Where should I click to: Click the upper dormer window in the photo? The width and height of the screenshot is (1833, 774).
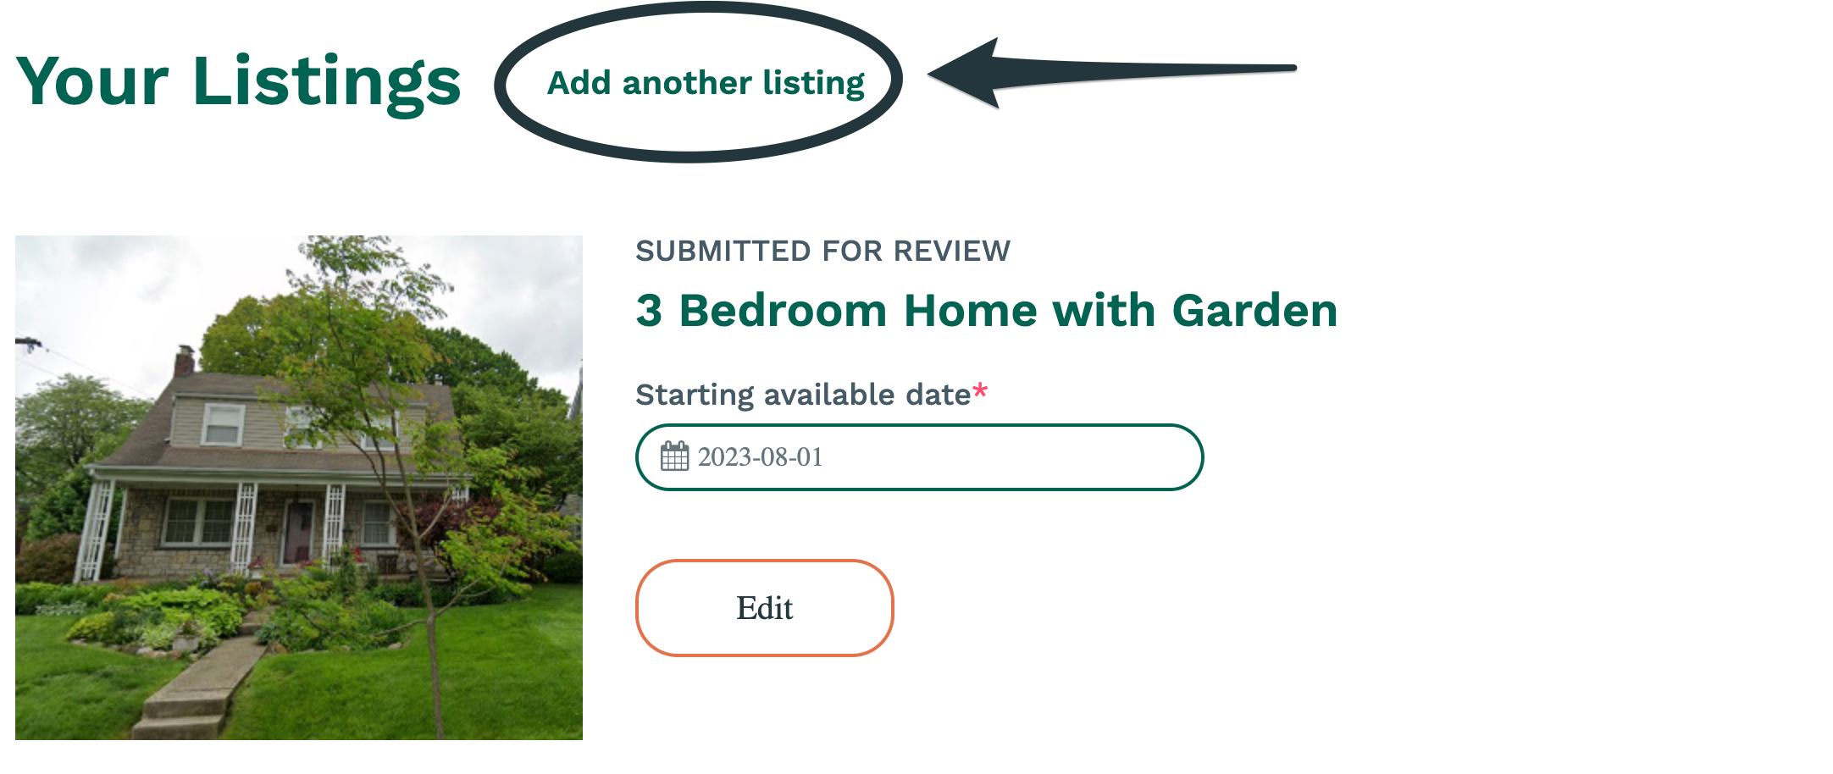tap(224, 423)
